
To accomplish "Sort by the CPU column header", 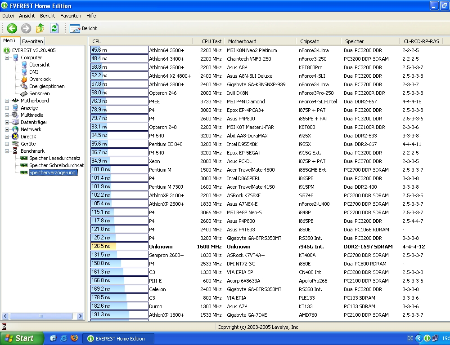I will point(141,41).
